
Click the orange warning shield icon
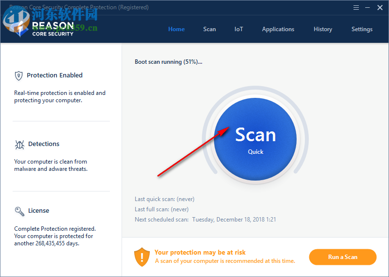coord(142,257)
